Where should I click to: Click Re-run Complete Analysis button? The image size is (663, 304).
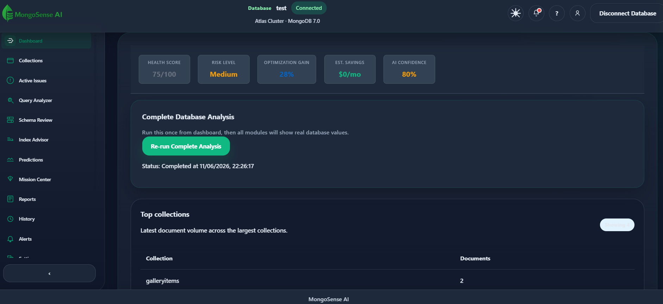(x=186, y=146)
